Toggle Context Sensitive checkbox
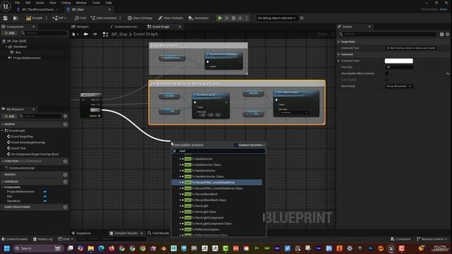The image size is (452, 254). tap(236, 145)
